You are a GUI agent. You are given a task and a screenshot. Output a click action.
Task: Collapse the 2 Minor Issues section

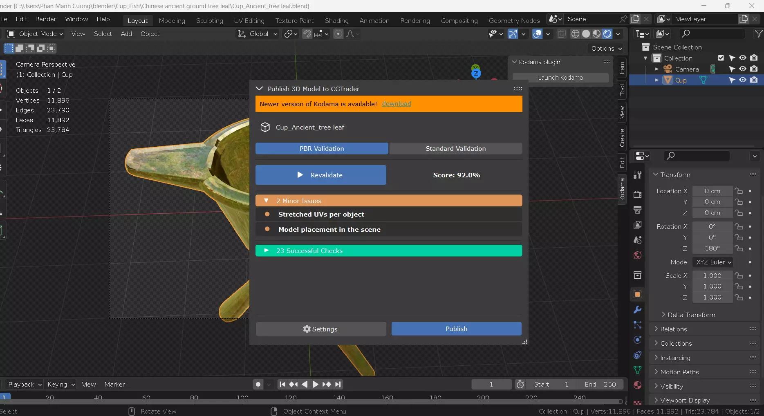[x=389, y=201]
